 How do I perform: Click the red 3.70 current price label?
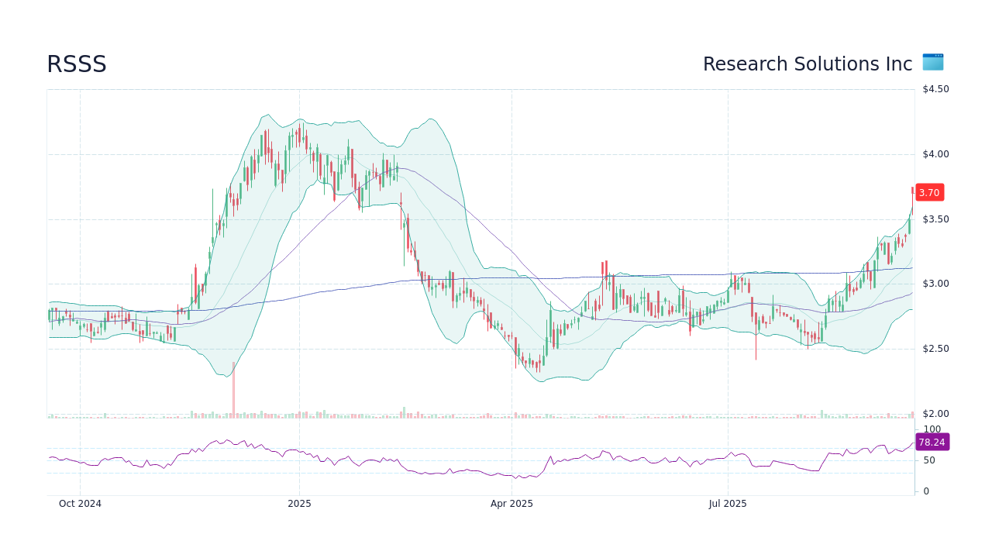click(x=929, y=193)
